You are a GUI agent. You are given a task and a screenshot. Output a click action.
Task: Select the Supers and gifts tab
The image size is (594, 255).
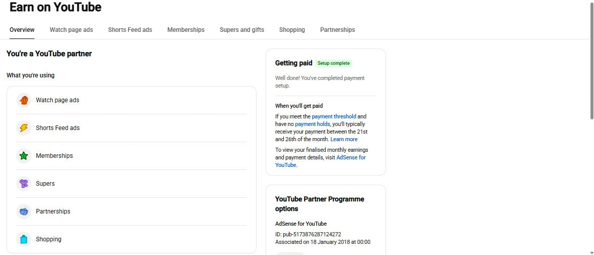(x=242, y=29)
